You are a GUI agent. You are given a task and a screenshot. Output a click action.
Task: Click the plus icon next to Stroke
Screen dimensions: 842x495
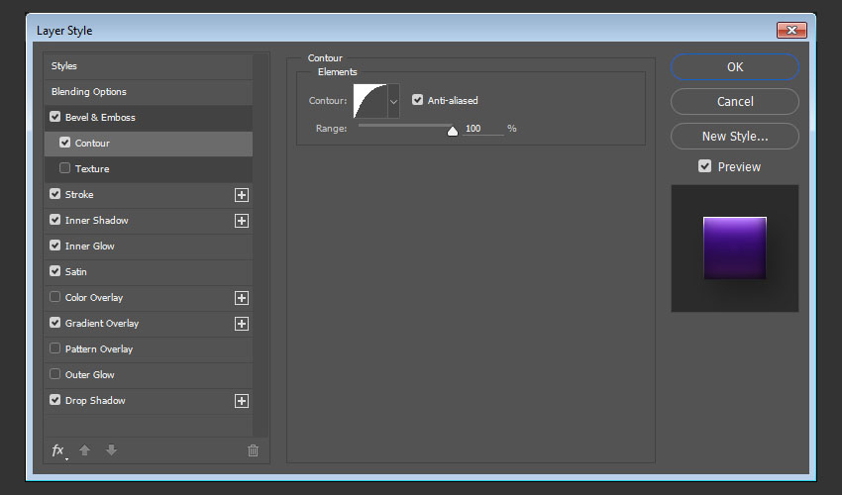click(x=241, y=195)
